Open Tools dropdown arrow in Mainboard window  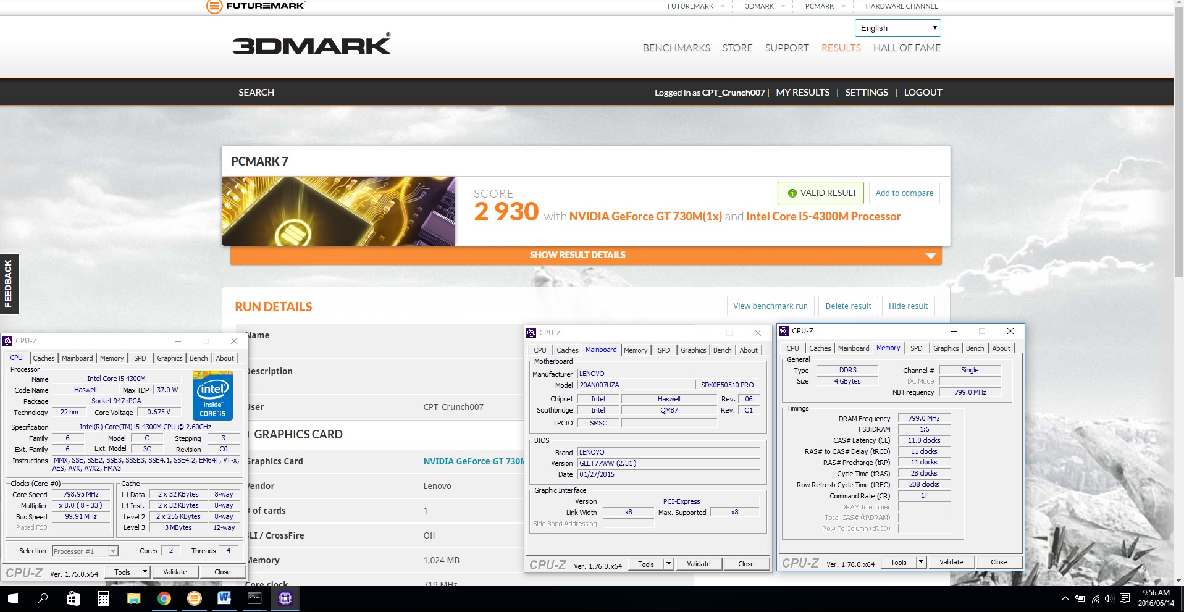point(668,564)
